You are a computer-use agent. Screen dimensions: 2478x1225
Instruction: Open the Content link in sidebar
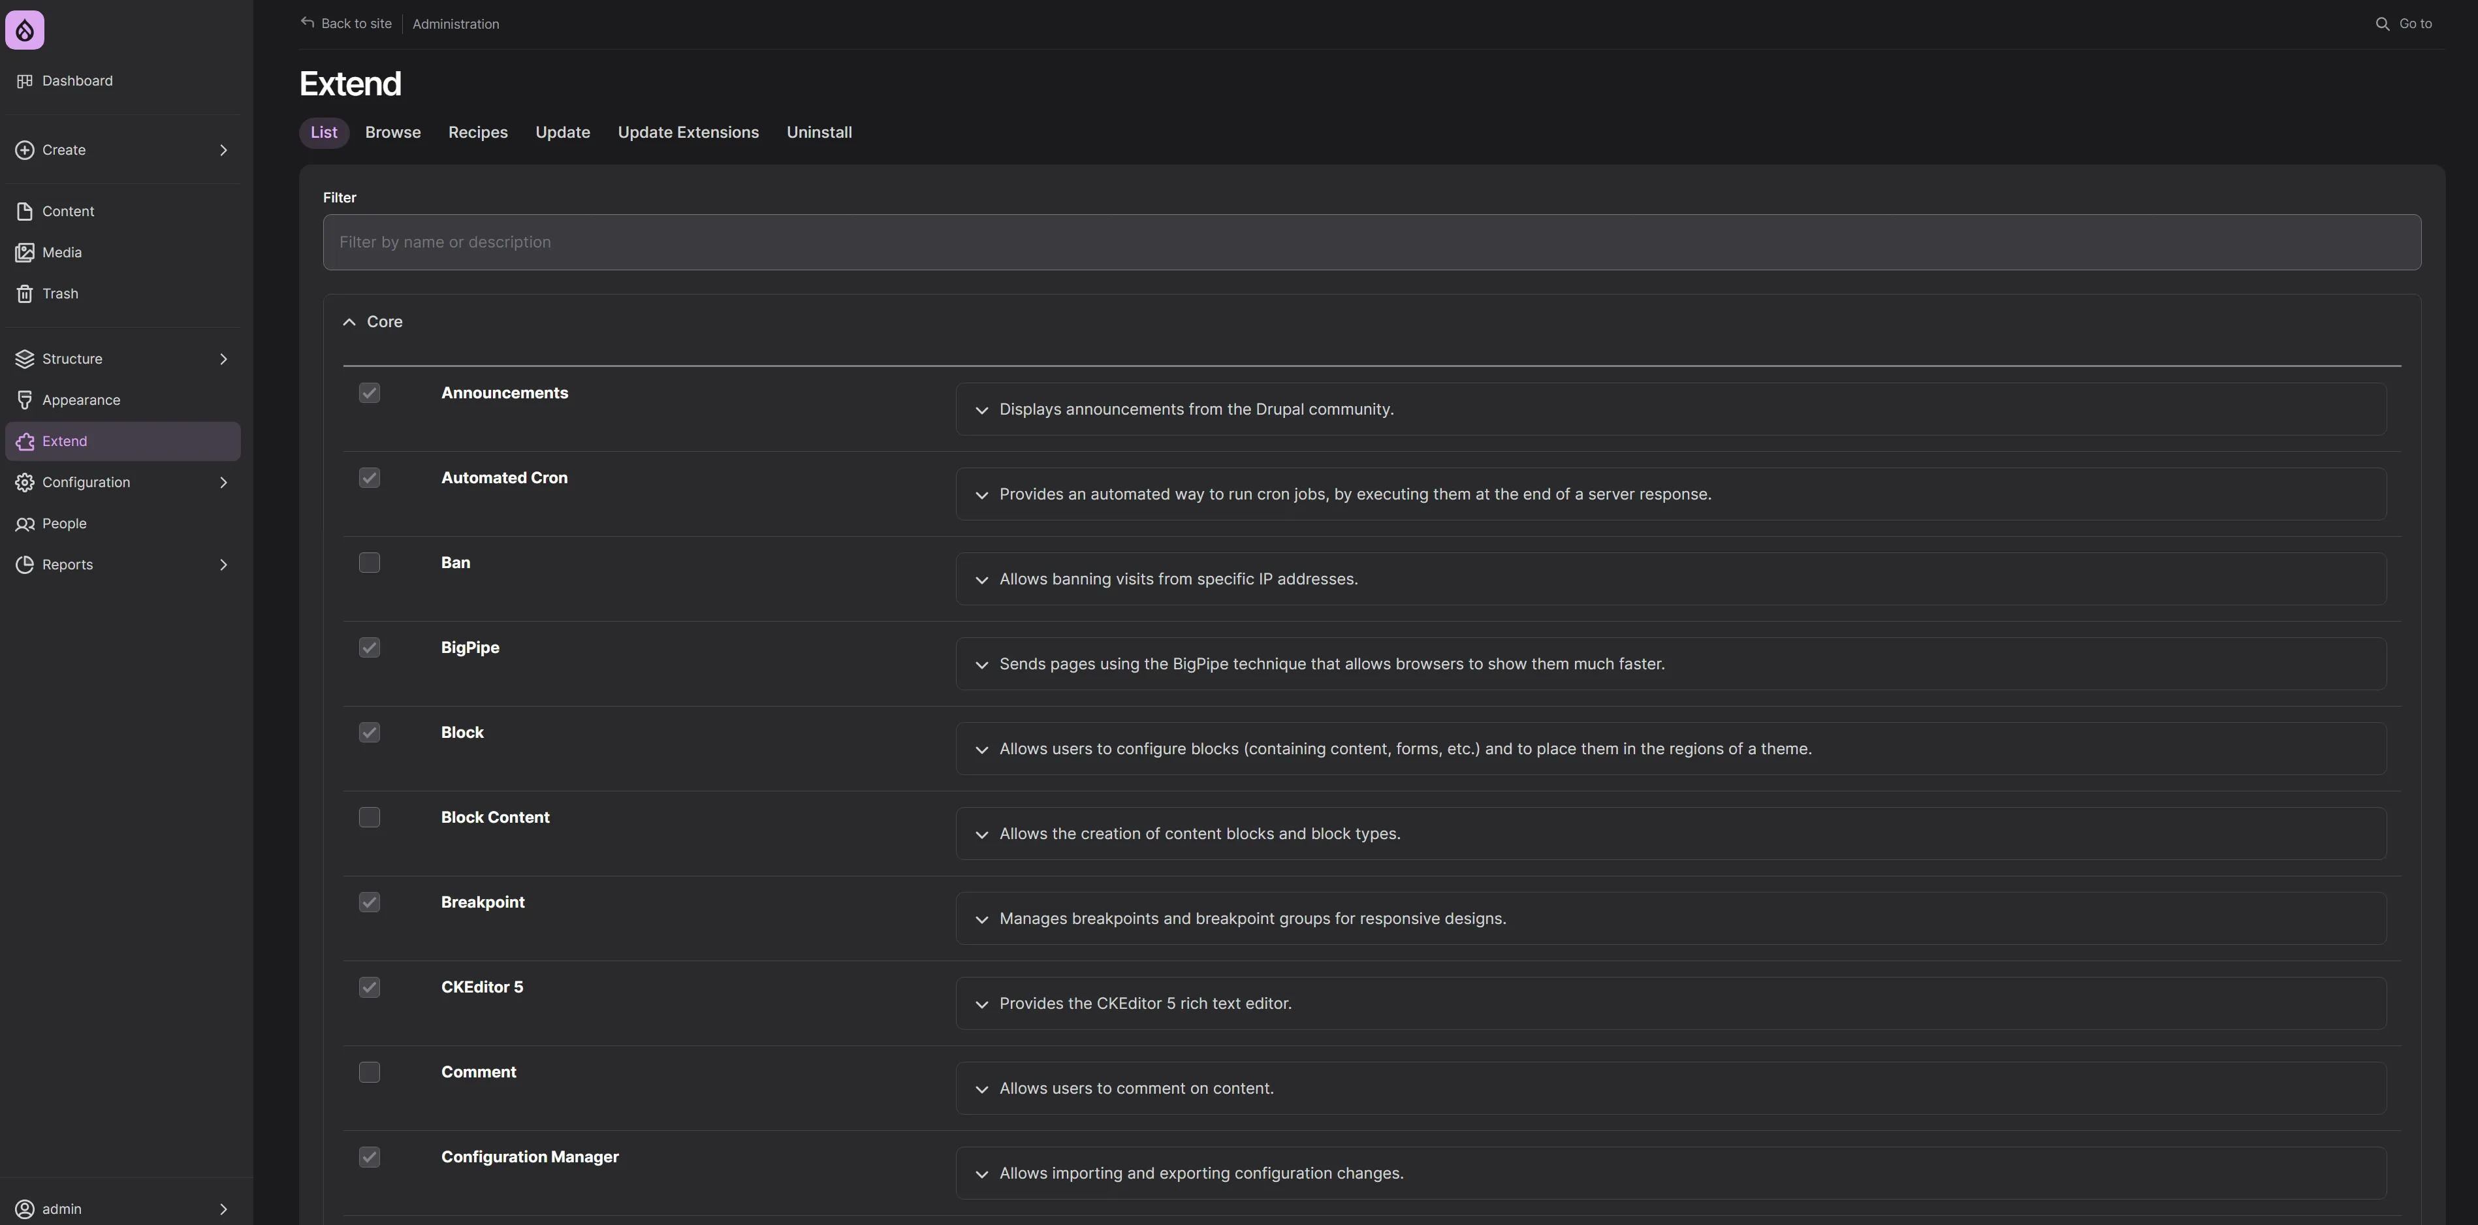pos(67,212)
